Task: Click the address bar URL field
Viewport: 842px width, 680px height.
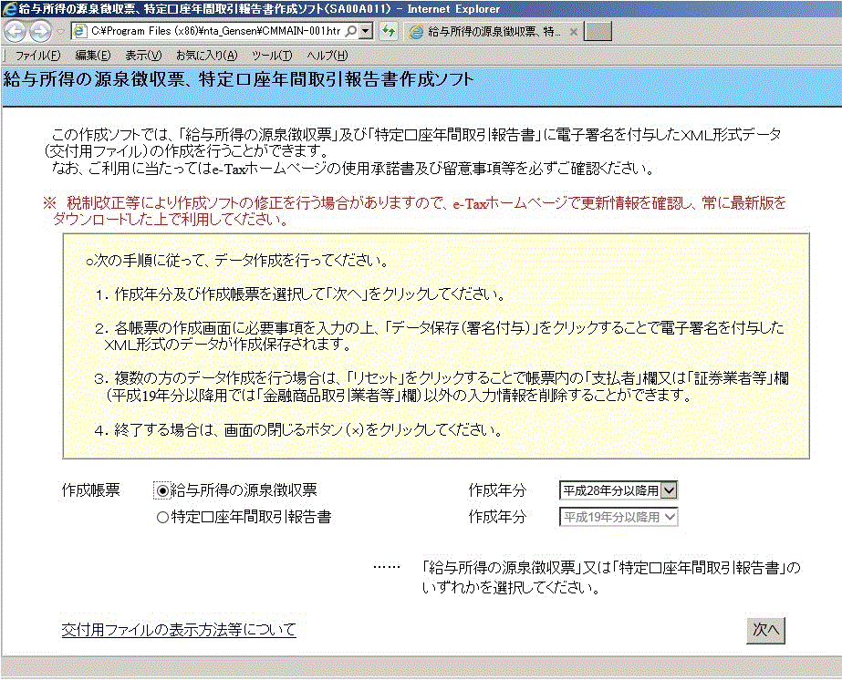Action: [x=214, y=31]
